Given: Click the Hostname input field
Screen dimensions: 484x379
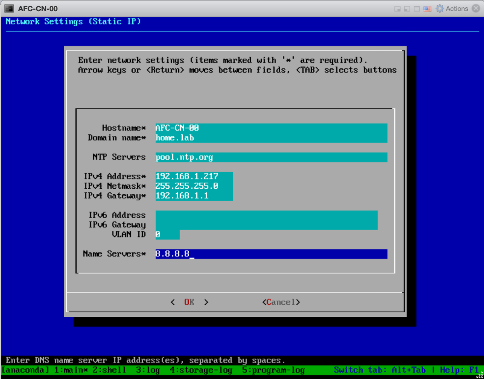Looking at the screenshot, I should coord(270,128).
